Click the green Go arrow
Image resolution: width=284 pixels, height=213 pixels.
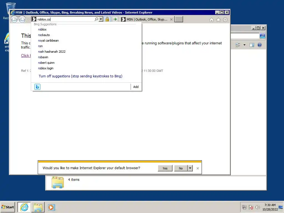pos(115,19)
